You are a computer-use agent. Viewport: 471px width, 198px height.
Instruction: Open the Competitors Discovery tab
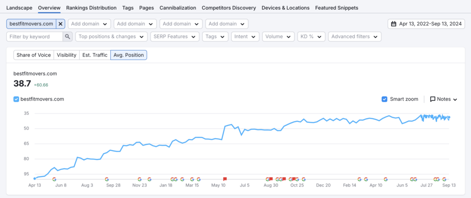pyautogui.click(x=229, y=8)
